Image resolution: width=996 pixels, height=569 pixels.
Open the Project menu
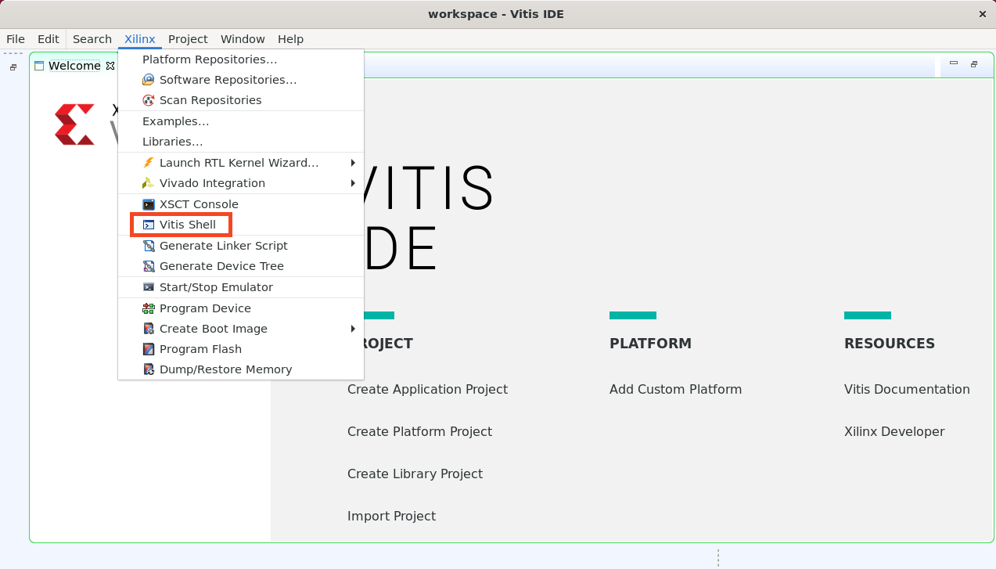(188, 39)
